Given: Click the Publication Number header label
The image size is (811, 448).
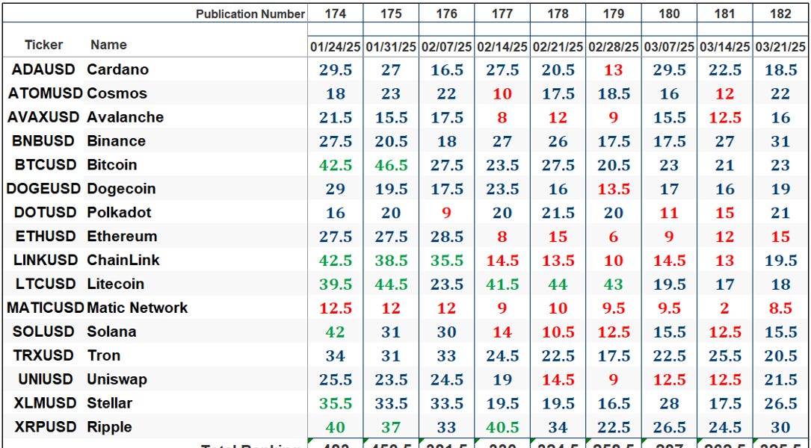Looking at the screenshot, I should [250, 14].
